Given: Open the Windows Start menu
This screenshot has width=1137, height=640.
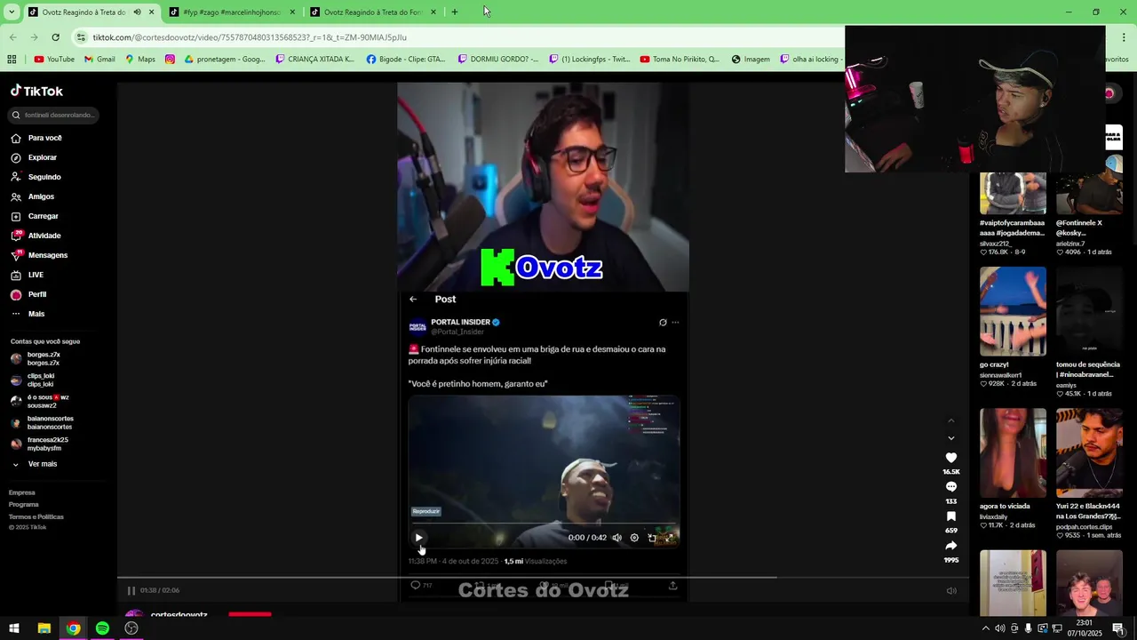Looking at the screenshot, I should [x=14, y=628].
